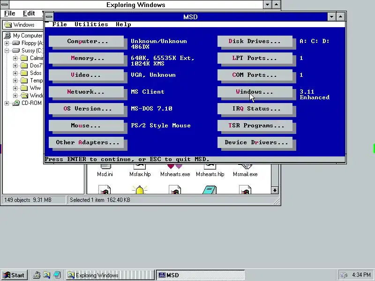Click the 4:34 PM clock
This screenshot has height=281, width=375.
click(x=361, y=275)
